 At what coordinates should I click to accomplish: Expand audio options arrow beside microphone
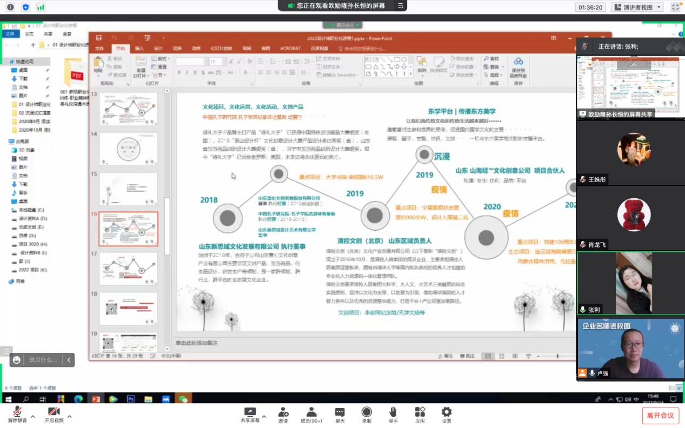pyautogui.click(x=33, y=417)
